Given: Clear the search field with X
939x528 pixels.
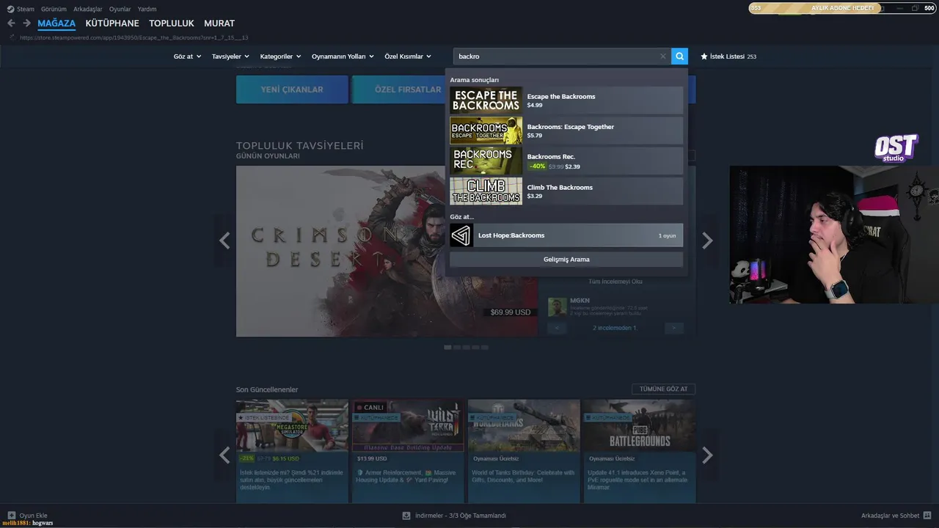Looking at the screenshot, I should tap(663, 56).
